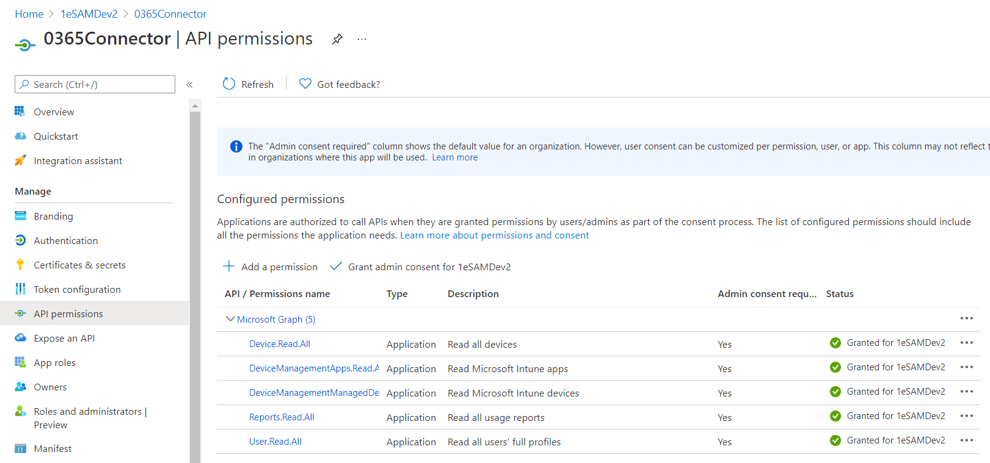
Task: Click the blue info icon in banner
Action: tap(236, 146)
